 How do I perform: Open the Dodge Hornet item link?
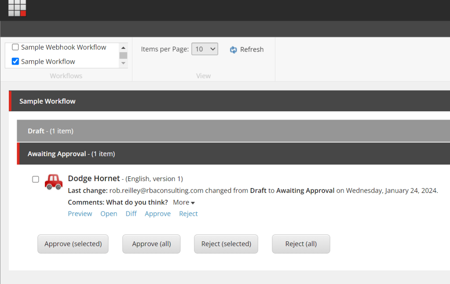coord(109,214)
